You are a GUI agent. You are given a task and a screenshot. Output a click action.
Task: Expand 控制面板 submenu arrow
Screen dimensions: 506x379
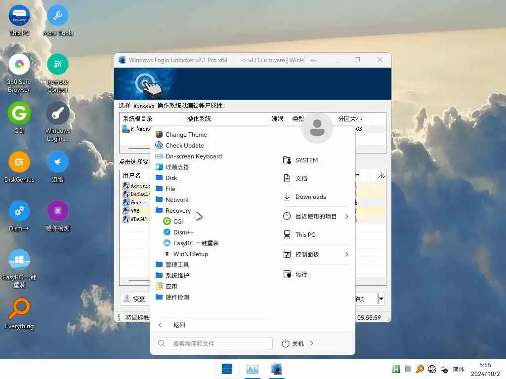coord(346,254)
